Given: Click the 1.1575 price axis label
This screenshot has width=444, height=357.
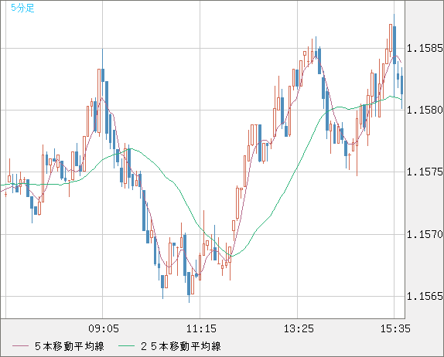Looking at the screenshot, I should 424,172.
